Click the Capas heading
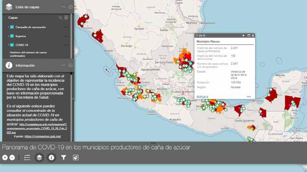The width and height of the screenshot is (307, 172). click(13, 18)
